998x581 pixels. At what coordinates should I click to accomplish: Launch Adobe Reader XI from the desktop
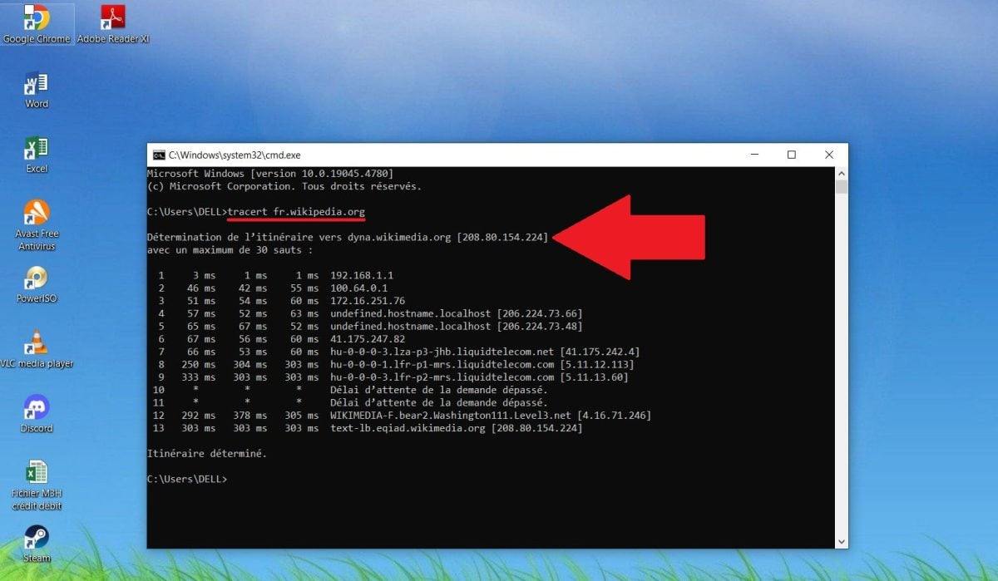pyautogui.click(x=113, y=24)
